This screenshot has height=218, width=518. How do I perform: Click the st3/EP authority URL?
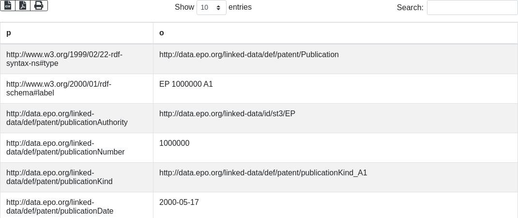point(227,114)
